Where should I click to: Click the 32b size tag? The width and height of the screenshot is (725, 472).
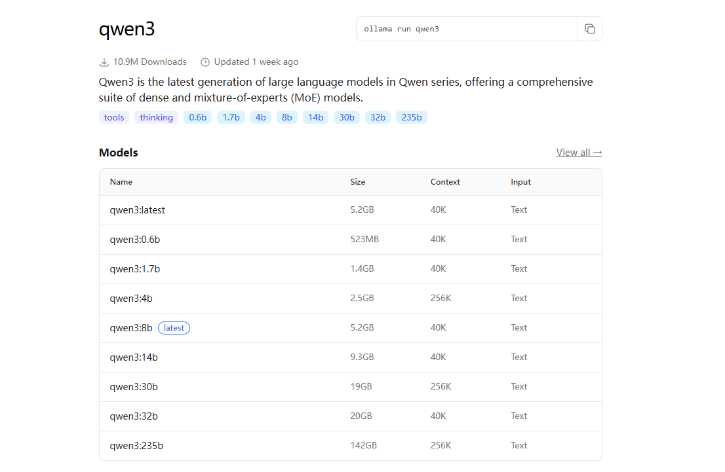(x=378, y=117)
